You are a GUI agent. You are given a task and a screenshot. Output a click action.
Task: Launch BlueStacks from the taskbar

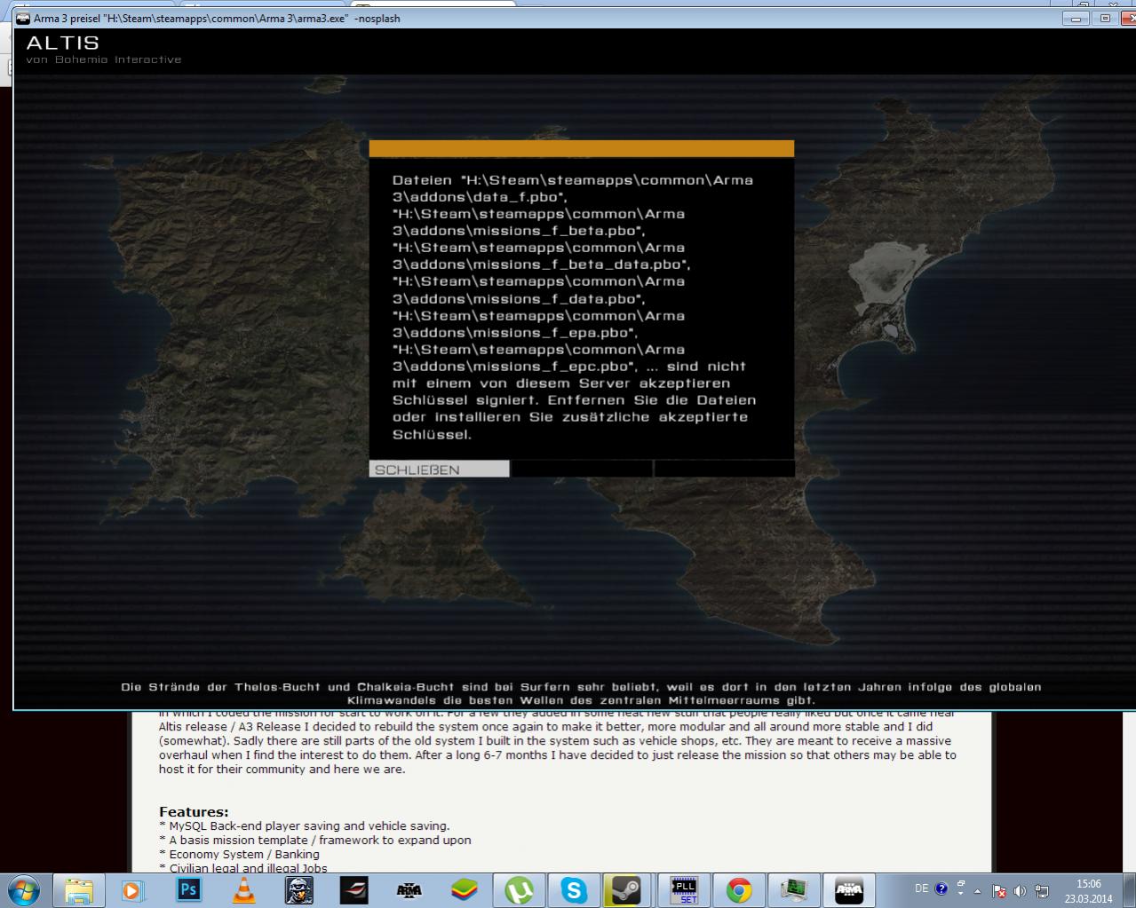point(464,889)
